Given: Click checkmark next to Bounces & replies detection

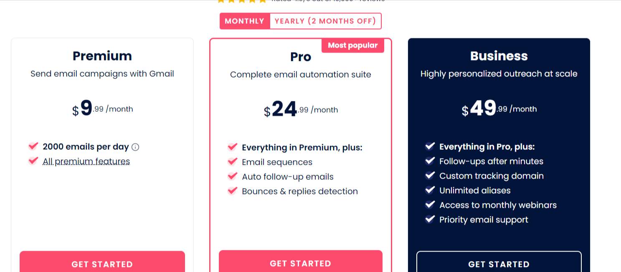Looking at the screenshot, I should pos(232,191).
